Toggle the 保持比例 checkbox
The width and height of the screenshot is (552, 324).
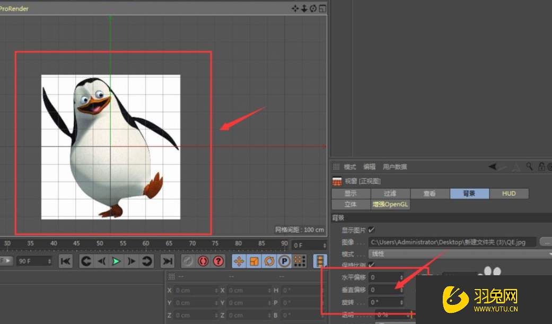point(371,265)
